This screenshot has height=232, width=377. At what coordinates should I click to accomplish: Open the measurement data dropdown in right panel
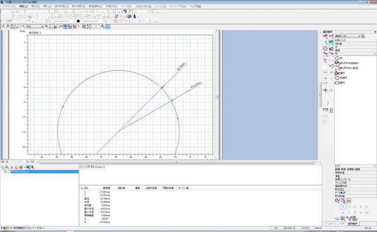(x=347, y=36)
